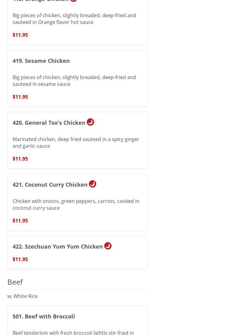Click the coconut curry sauce description
Screen dimensions: 236x335
point(76,204)
